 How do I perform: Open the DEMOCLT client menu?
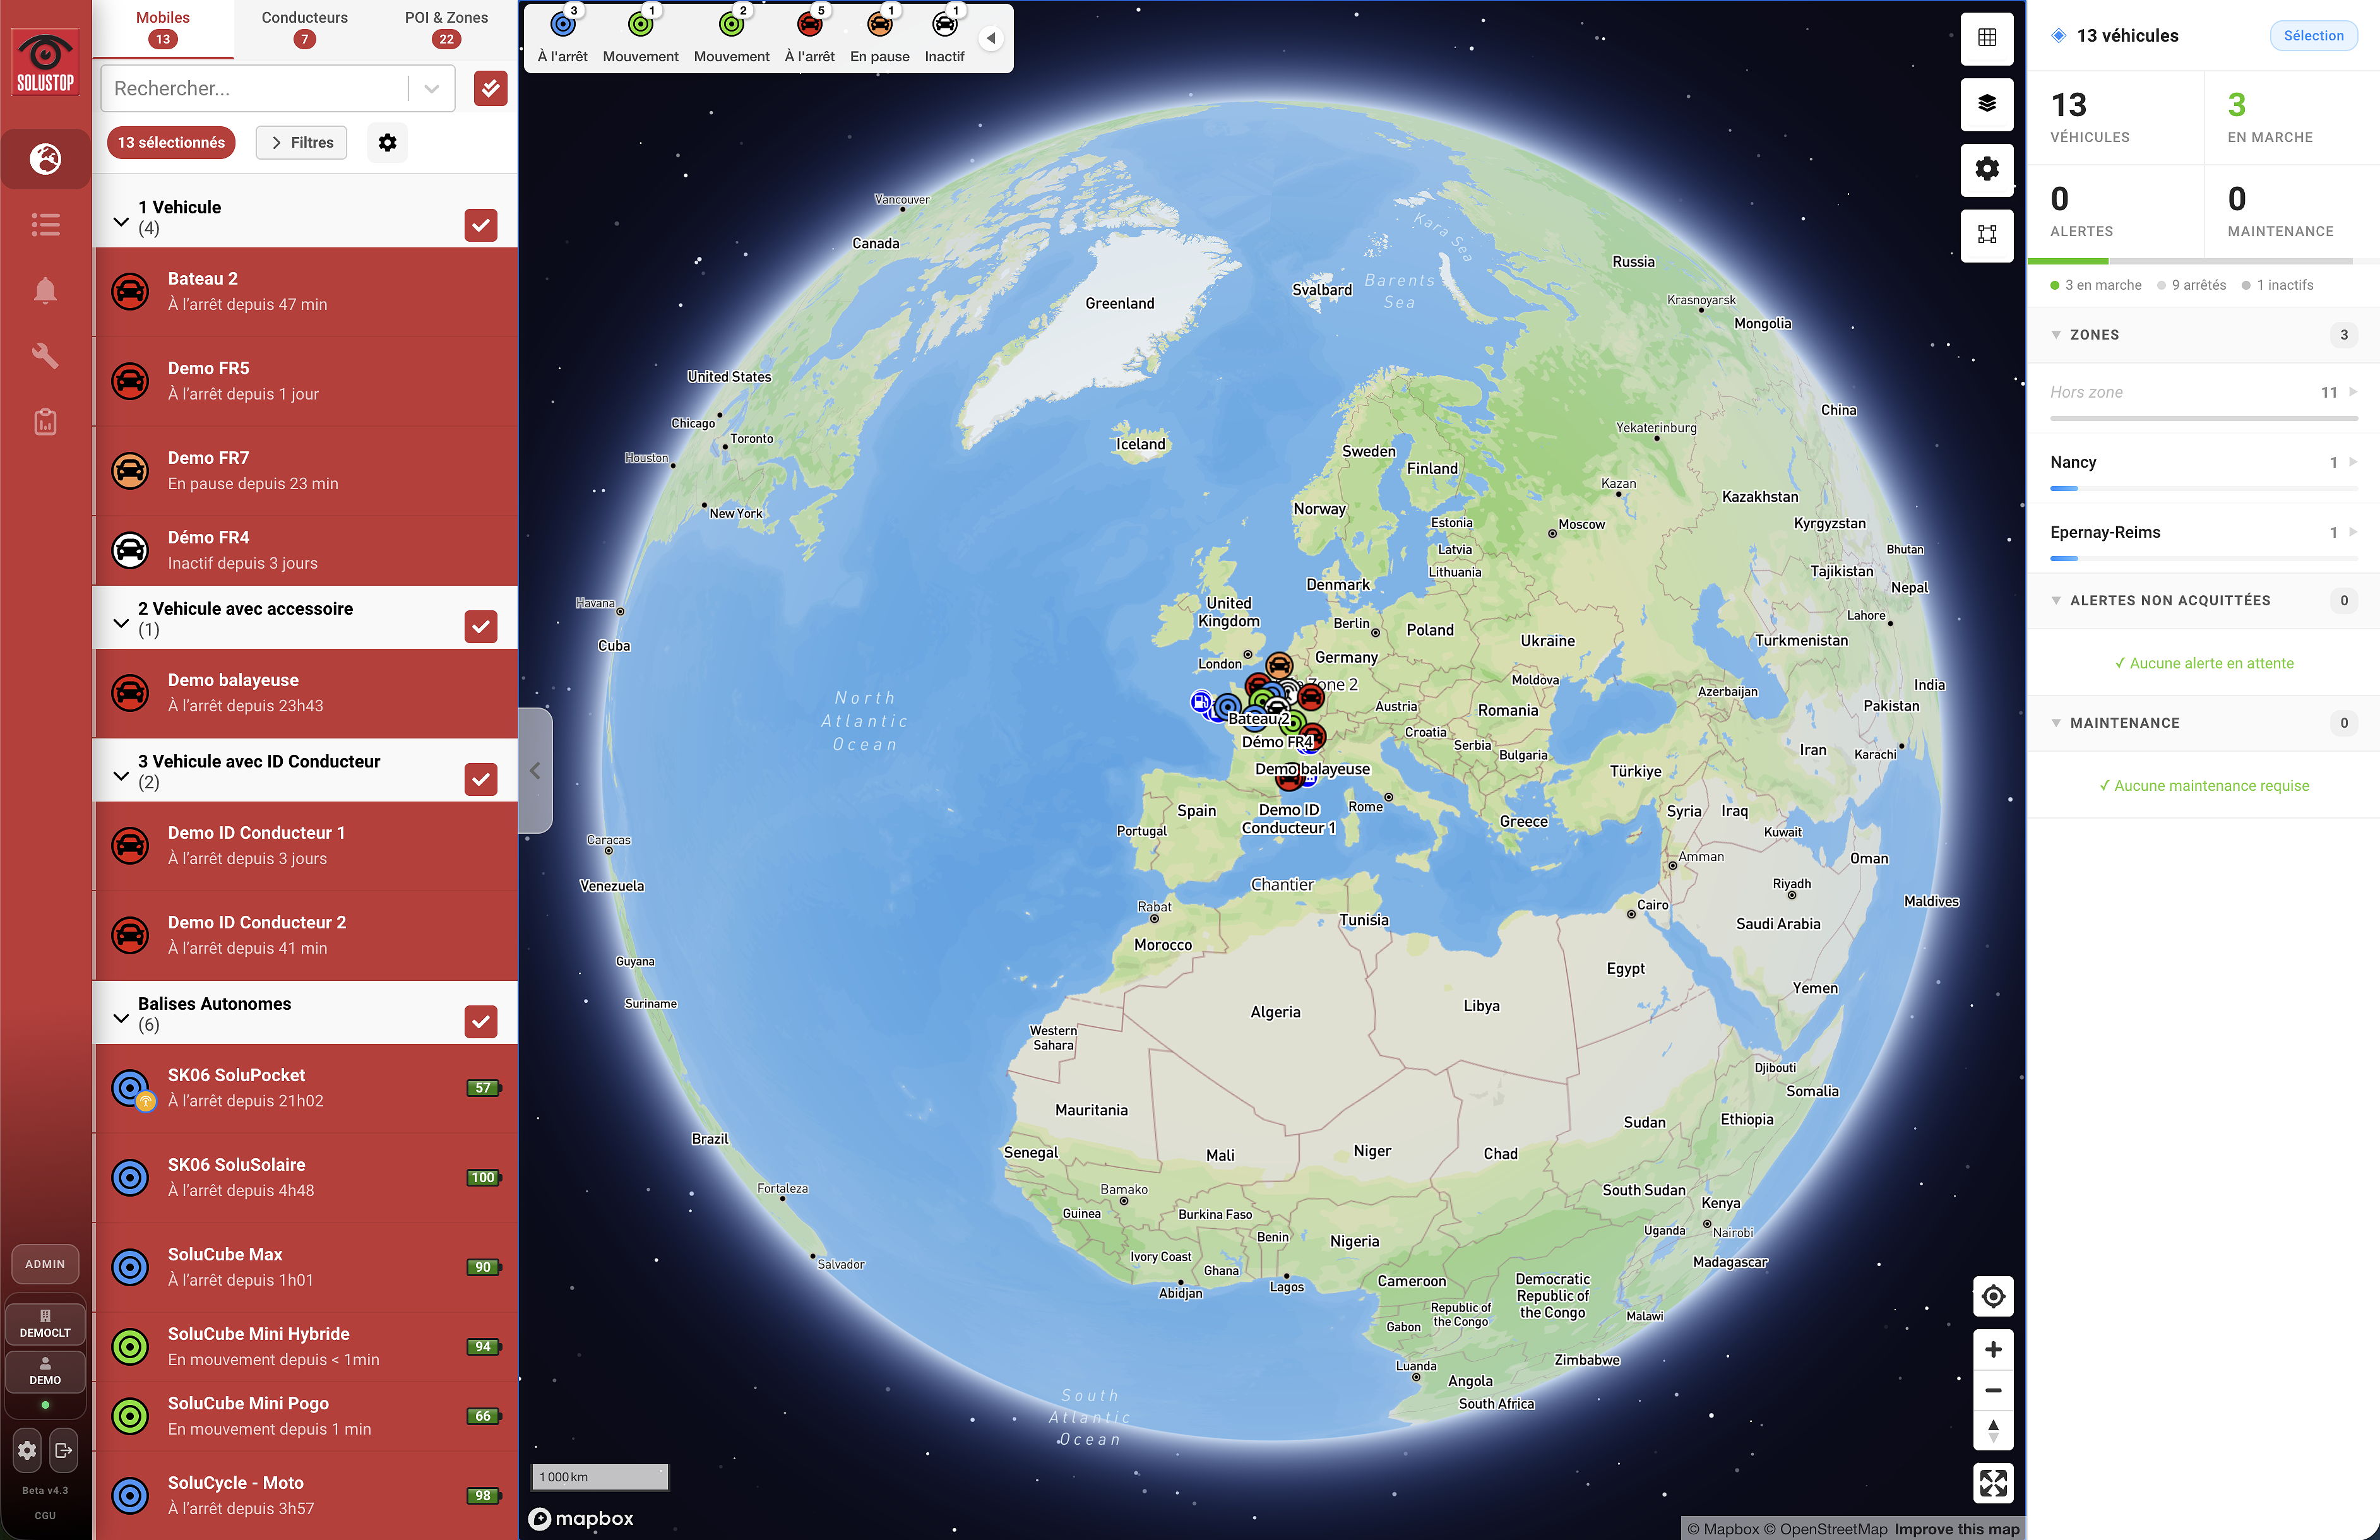pyautogui.click(x=45, y=1324)
